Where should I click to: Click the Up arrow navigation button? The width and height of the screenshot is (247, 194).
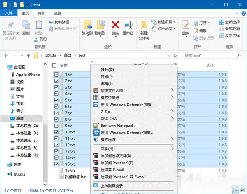coord(28,55)
